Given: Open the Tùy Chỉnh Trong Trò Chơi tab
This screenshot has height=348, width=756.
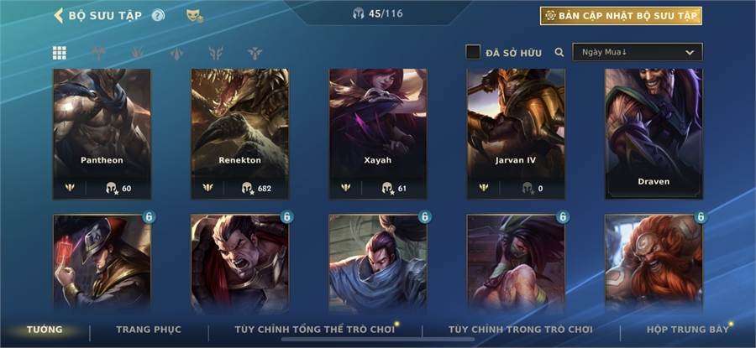Looking at the screenshot, I should coord(520,330).
